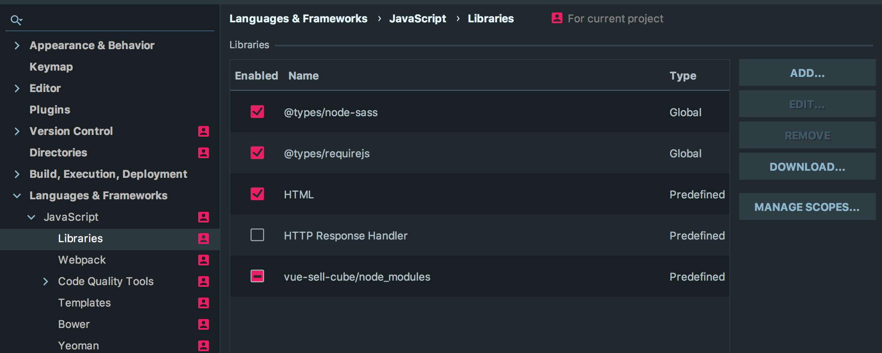Click project icon beside Templates
This screenshot has height=353, width=882.
tap(204, 303)
